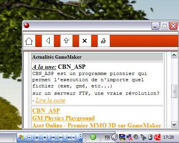Stop loading with the X toolbar icon
The width and height of the screenshot is (179, 143).
coord(85,41)
